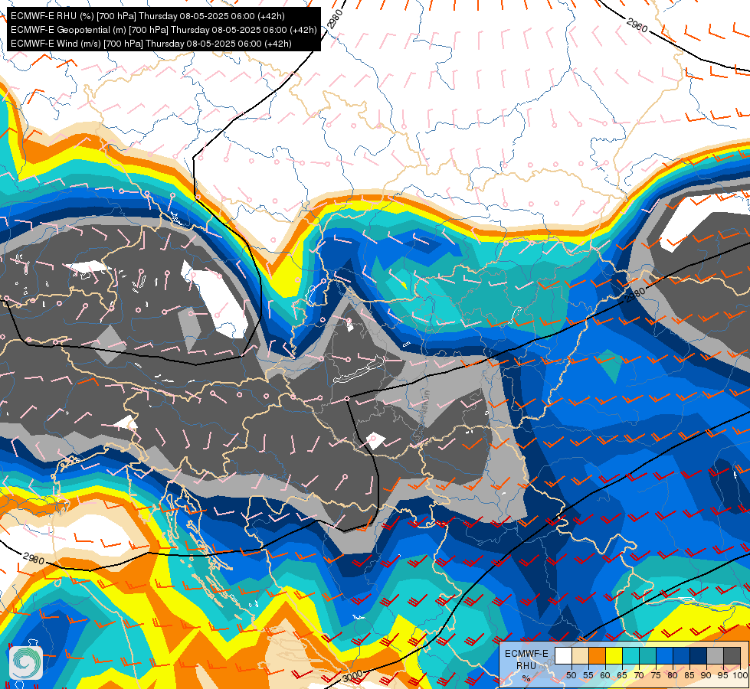This screenshot has height=689, width=750.
Task: Select the ECMWF-E Geopotential (m) title line
Action: click(x=164, y=30)
